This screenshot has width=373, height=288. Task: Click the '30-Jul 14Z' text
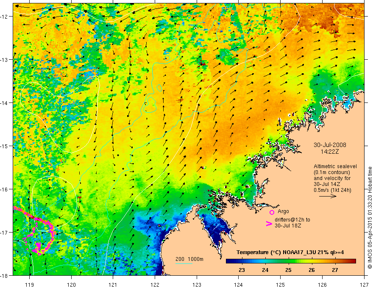327,184
